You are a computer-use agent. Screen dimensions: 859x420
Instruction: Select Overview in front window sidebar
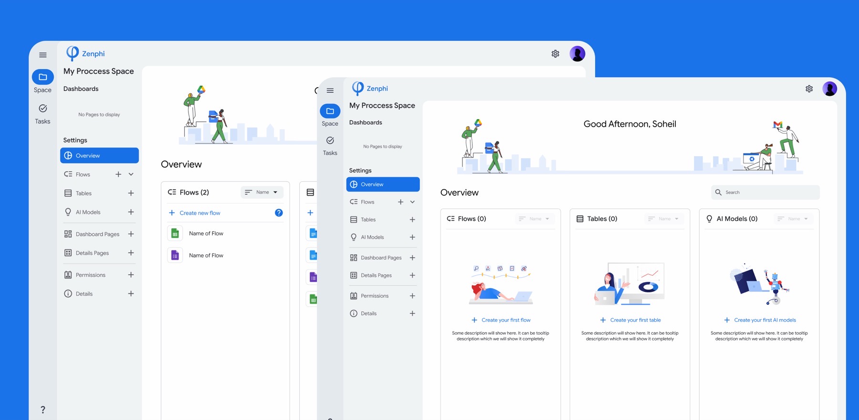pos(383,184)
